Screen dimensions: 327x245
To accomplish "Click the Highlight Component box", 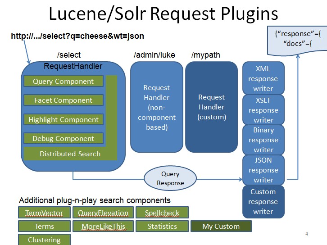I will 64,119.
